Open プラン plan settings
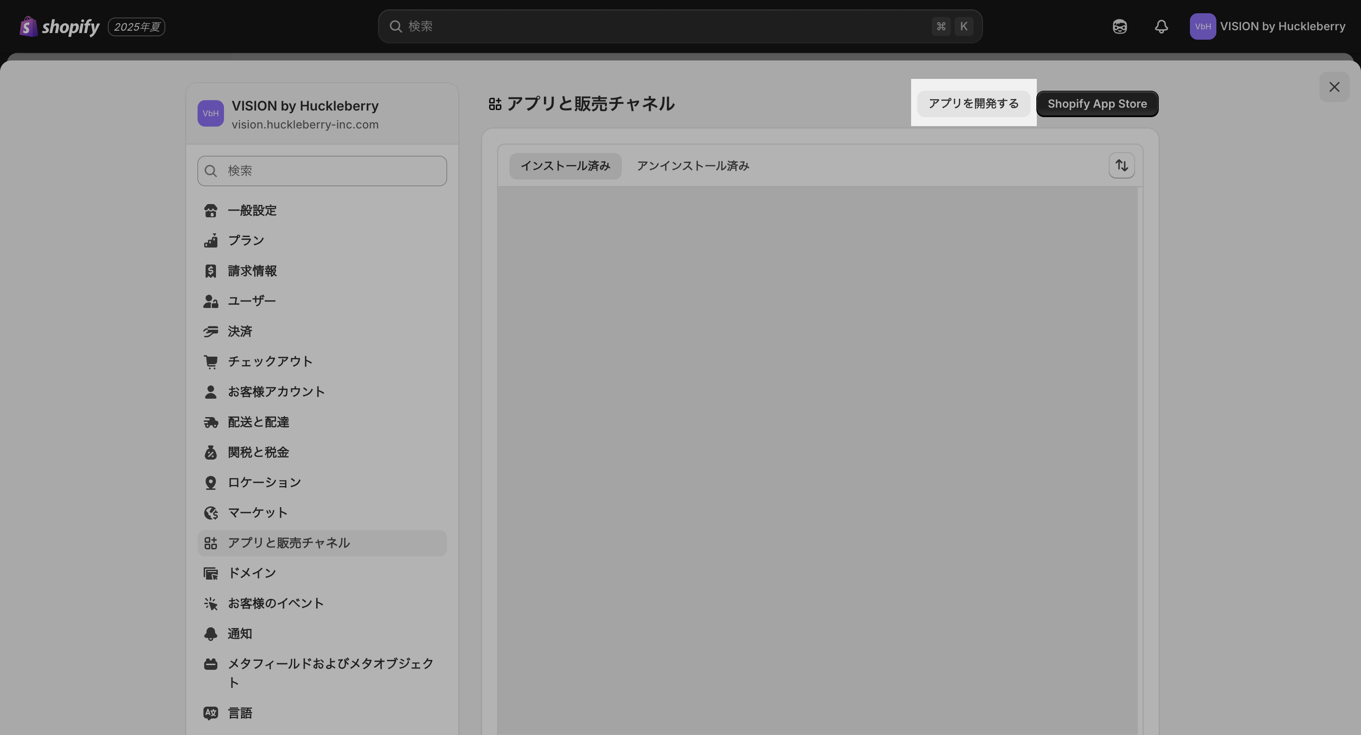1361x735 pixels. (246, 241)
